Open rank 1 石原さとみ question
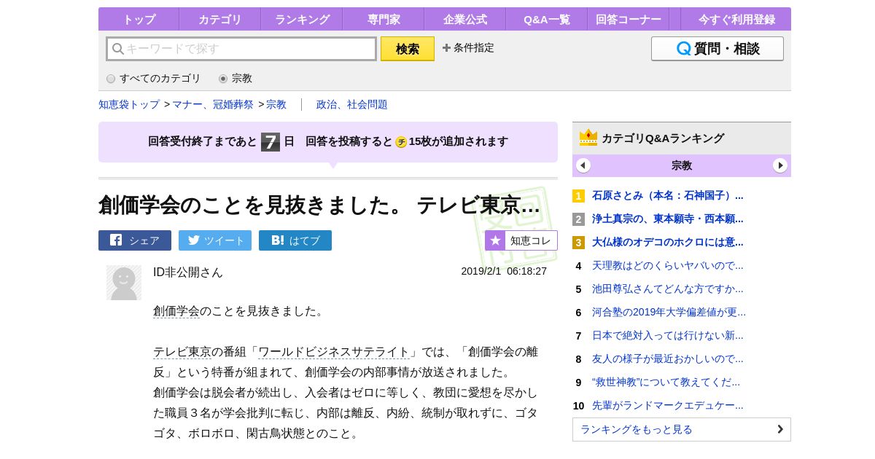 tap(668, 195)
